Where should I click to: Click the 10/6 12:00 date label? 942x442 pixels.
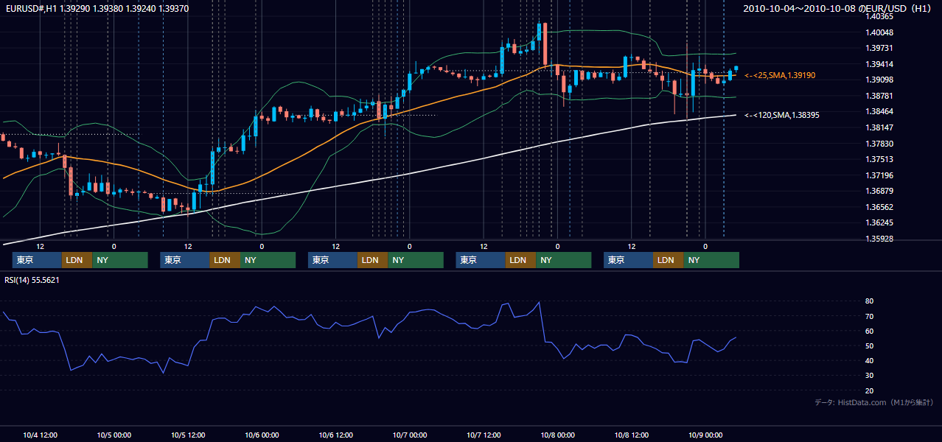tap(335, 435)
